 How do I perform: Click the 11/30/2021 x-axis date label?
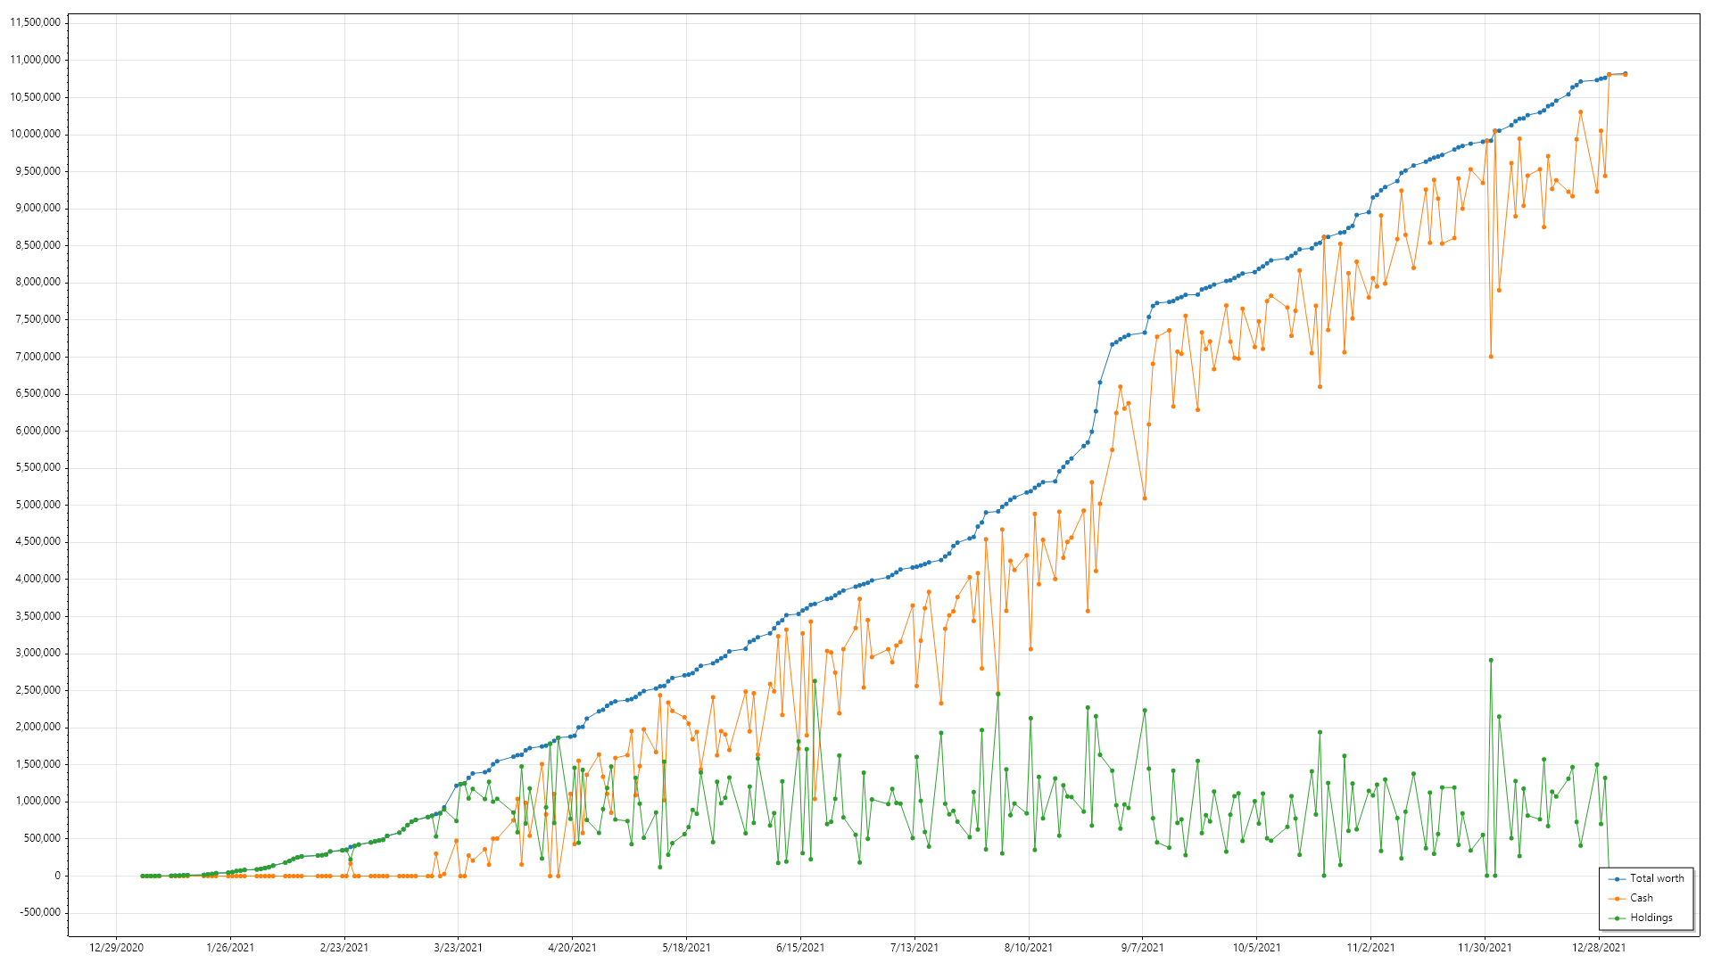tap(1485, 948)
